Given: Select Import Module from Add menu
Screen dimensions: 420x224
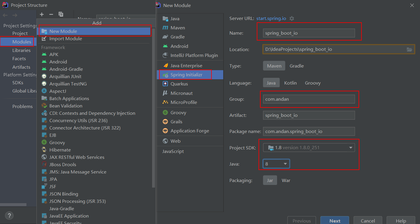Looking at the screenshot, I should (66, 39).
